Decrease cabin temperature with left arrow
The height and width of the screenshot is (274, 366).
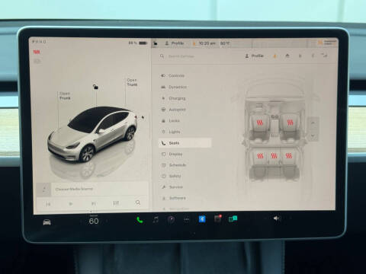[81, 221]
